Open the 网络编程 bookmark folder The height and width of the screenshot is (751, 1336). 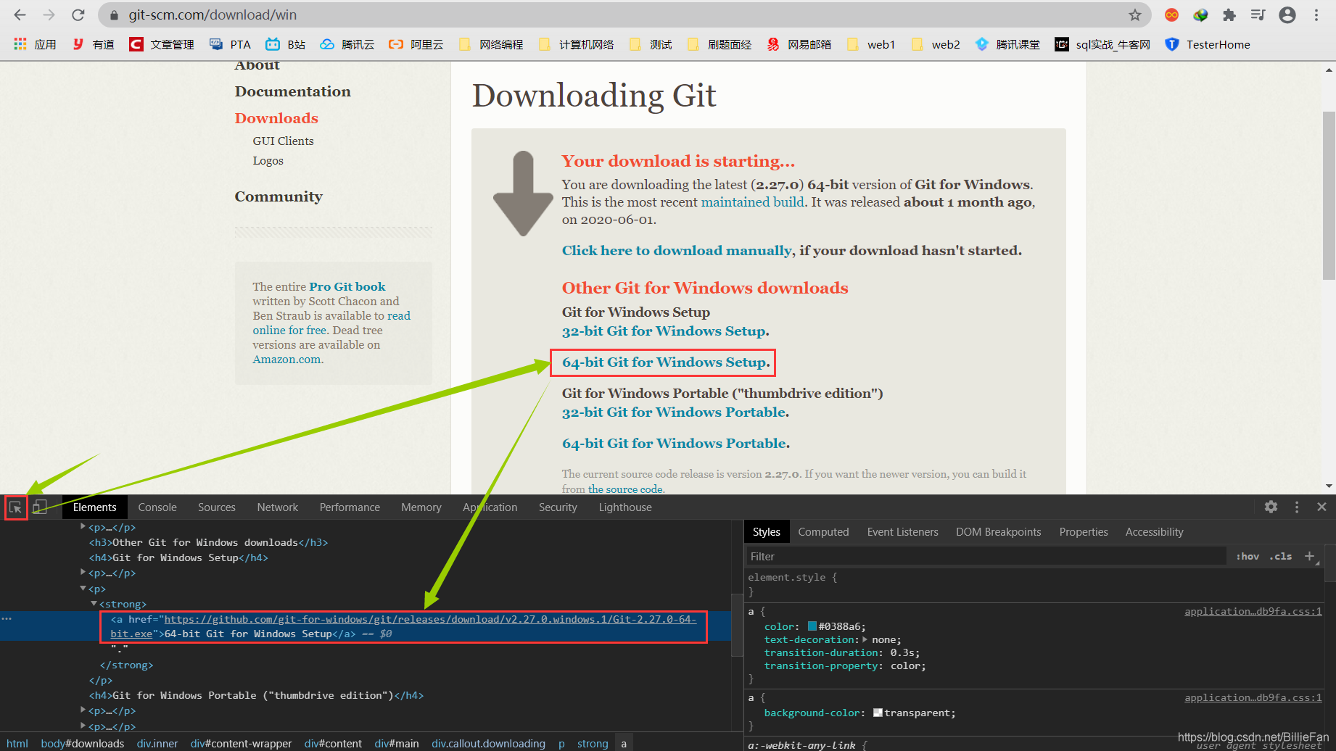click(491, 44)
